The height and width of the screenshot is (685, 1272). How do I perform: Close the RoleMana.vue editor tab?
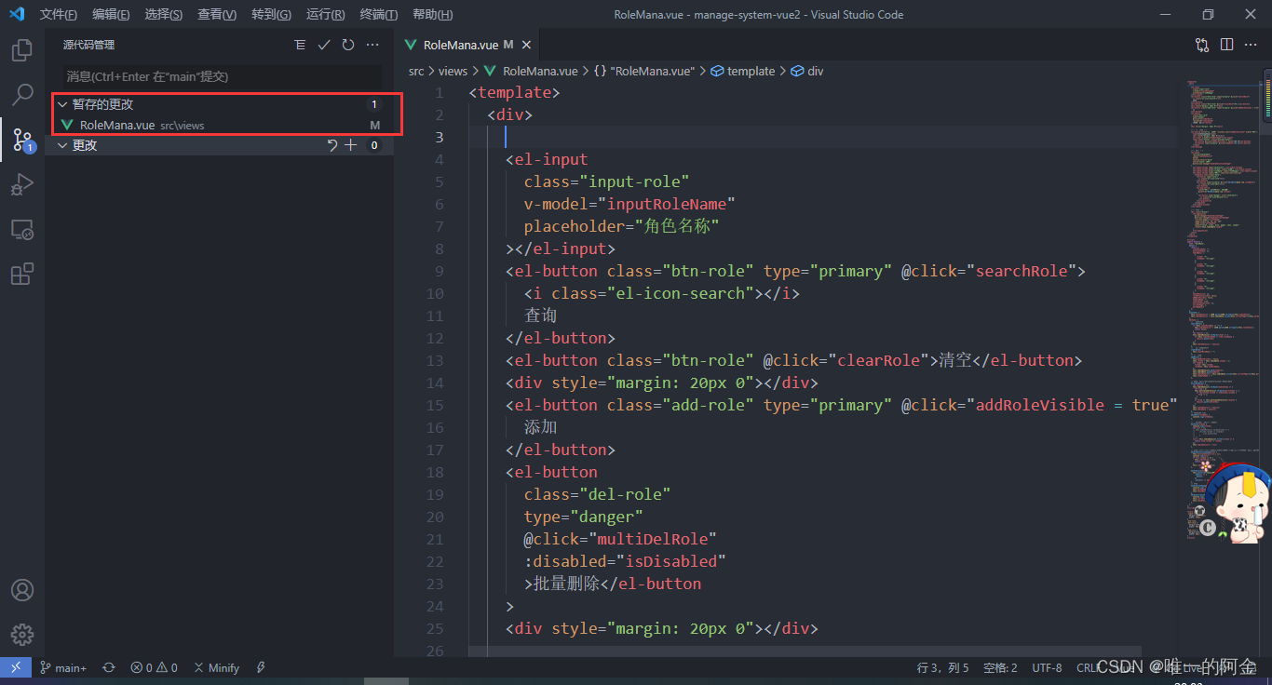click(526, 45)
